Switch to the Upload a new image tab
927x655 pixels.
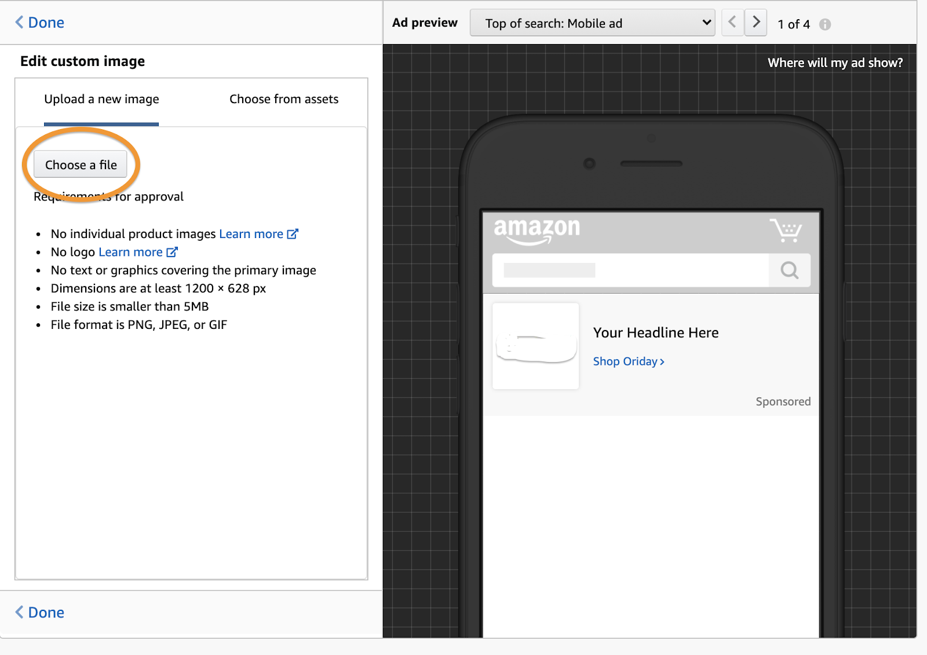101,99
